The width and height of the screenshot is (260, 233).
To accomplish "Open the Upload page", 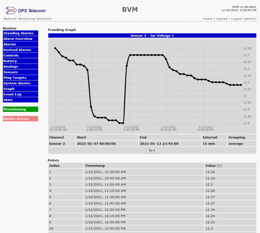I will [222, 19].
